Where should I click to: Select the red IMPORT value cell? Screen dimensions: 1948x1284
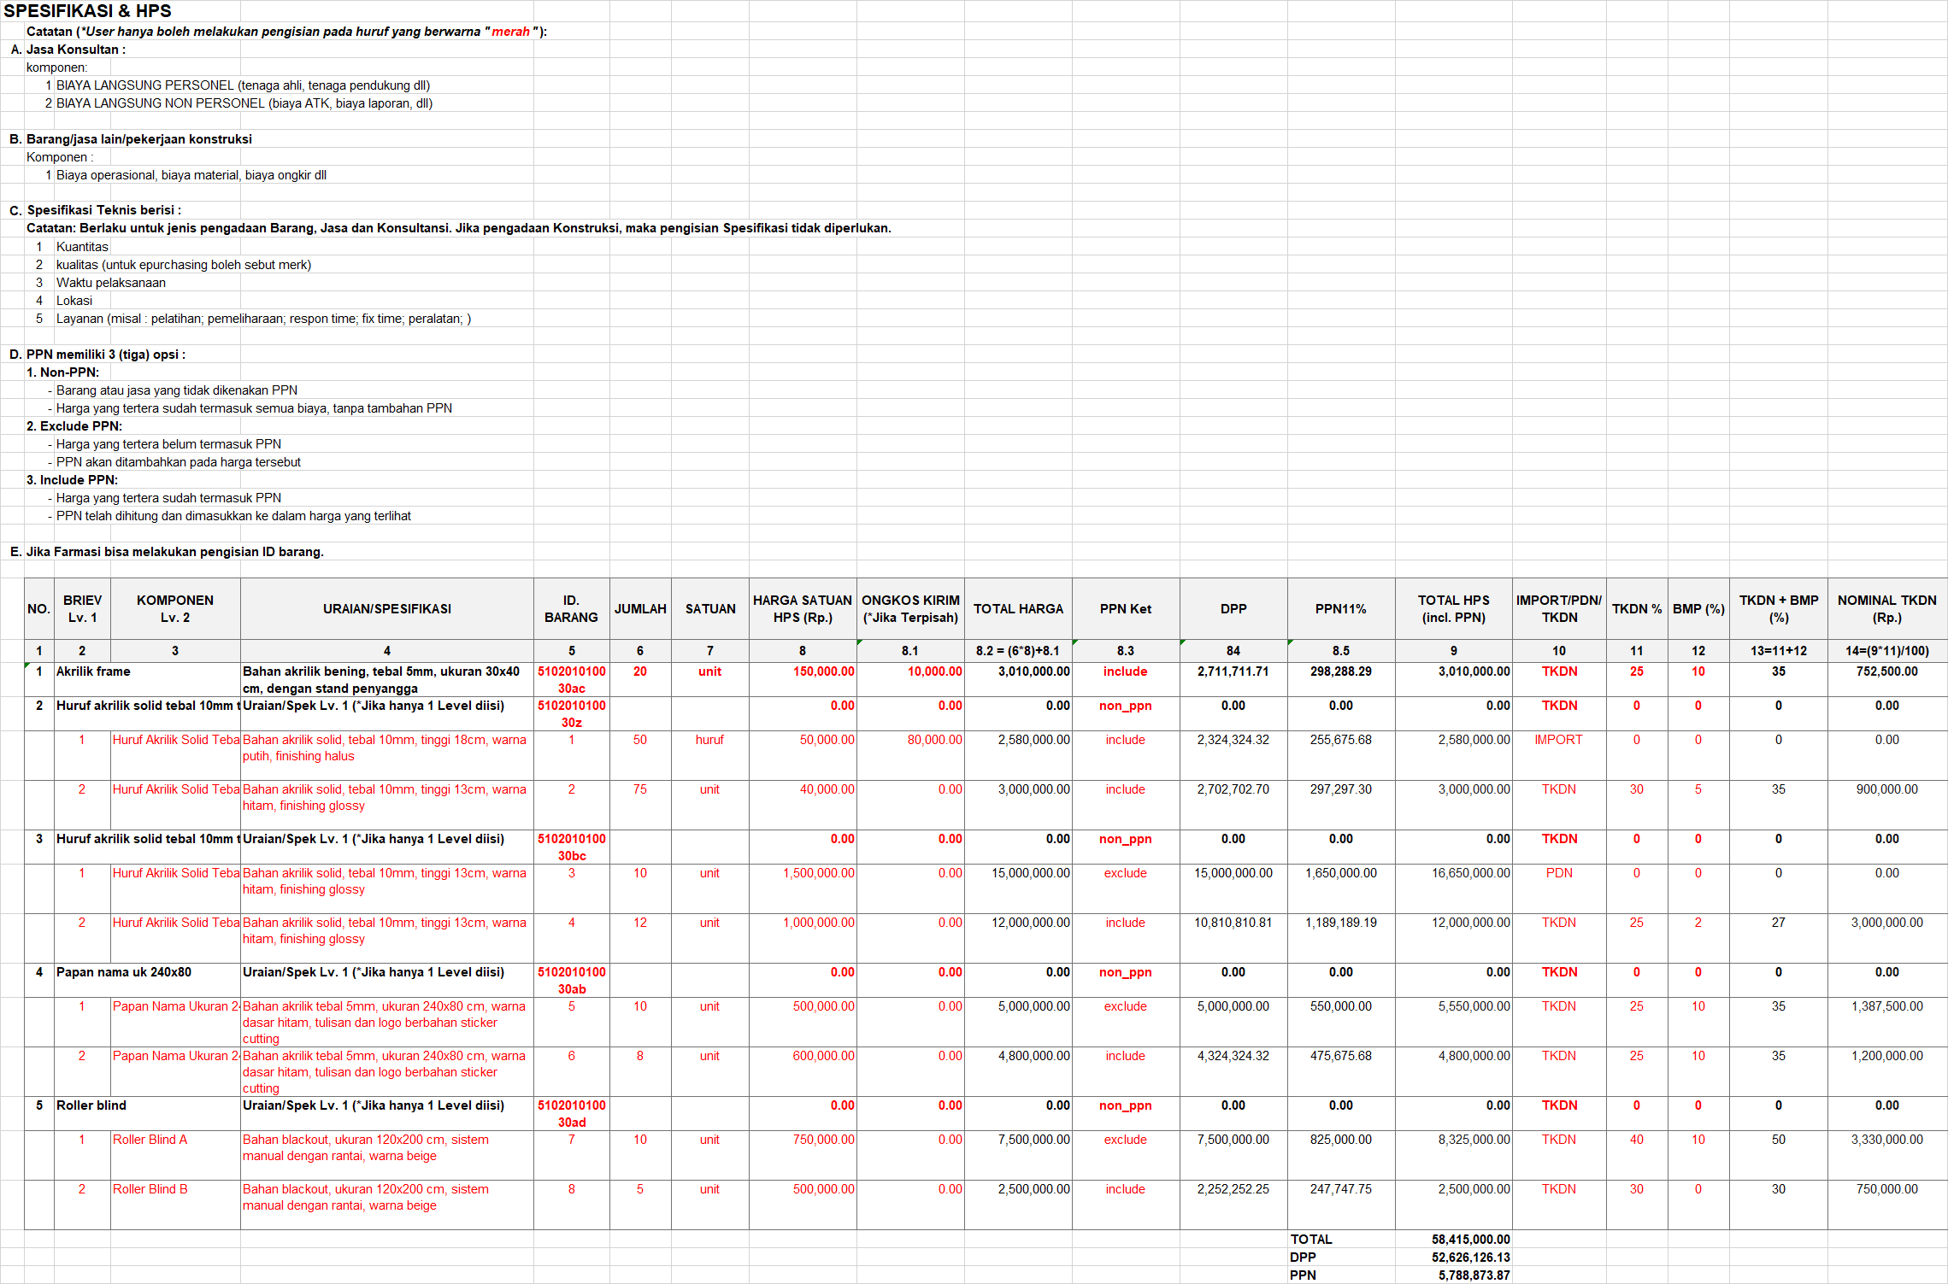pos(1558,740)
